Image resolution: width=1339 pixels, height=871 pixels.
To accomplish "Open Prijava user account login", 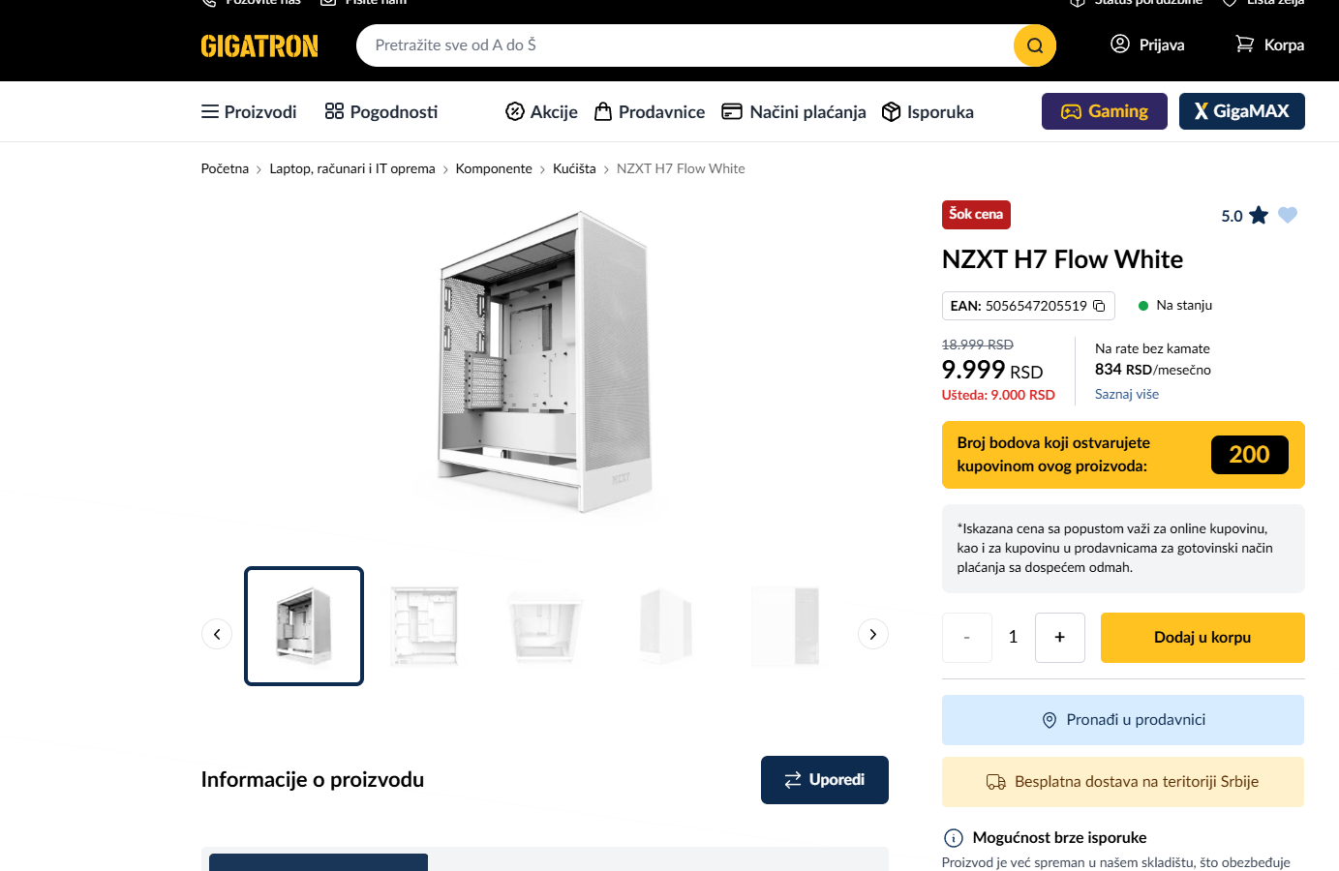I will point(1147,45).
